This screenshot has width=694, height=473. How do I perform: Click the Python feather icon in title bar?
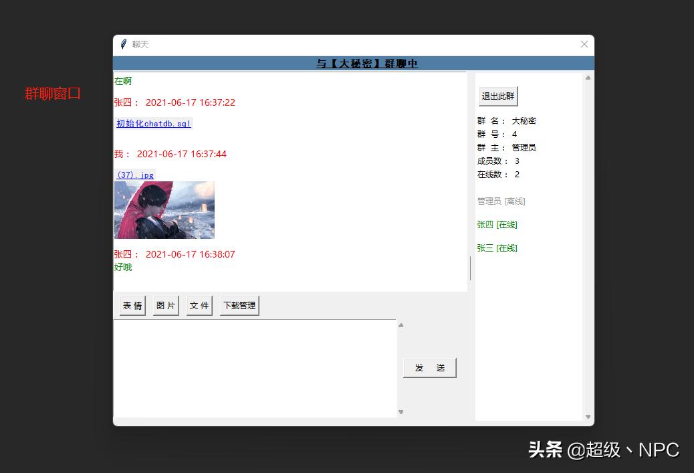(123, 44)
